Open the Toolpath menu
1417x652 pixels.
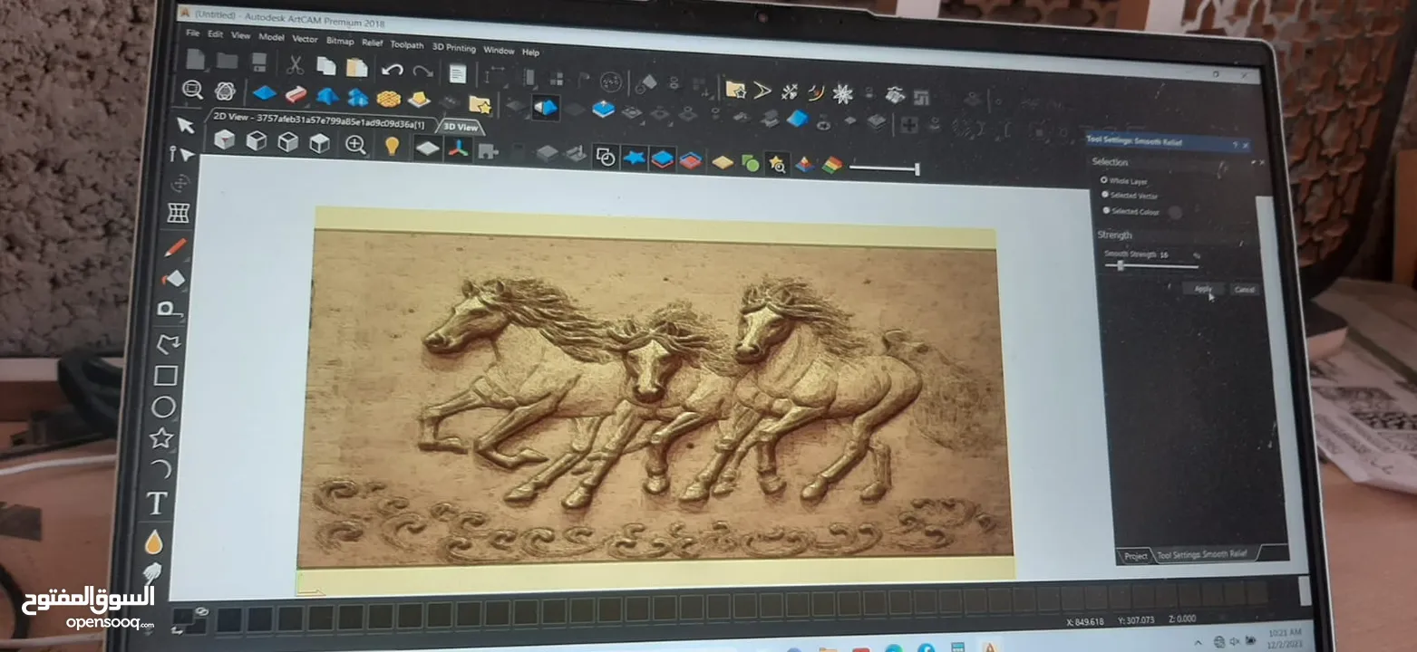(x=407, y=43)
